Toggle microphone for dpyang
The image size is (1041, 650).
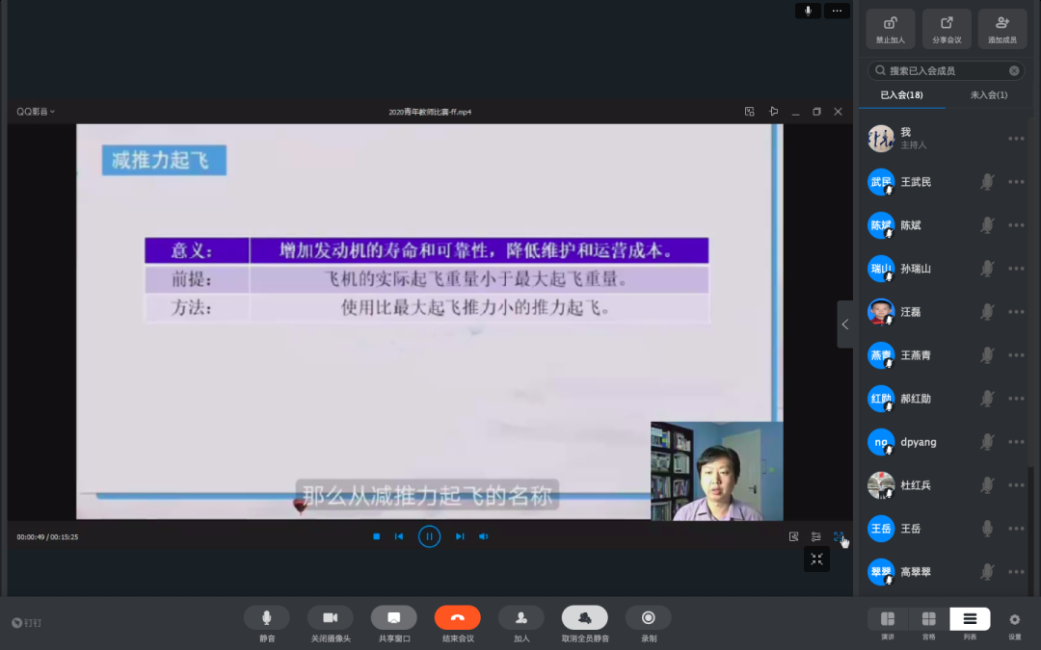click(987, 442)
